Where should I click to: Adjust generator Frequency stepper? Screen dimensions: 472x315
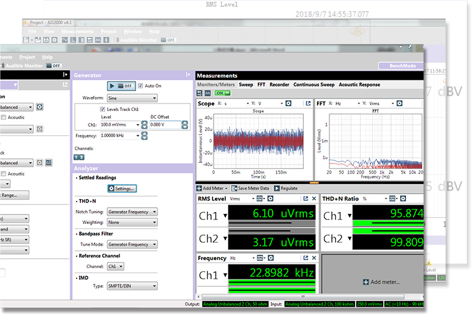coord(144,135)
